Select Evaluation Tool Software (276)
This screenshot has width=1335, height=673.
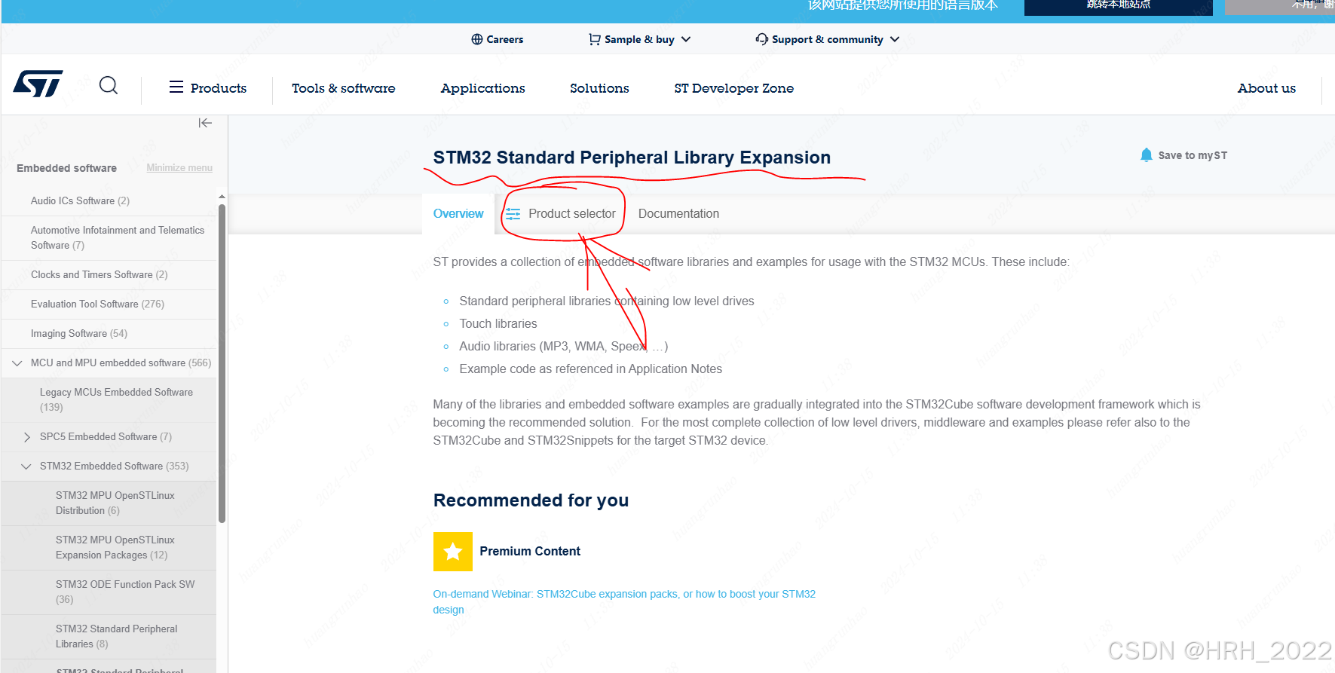[97, 304]
